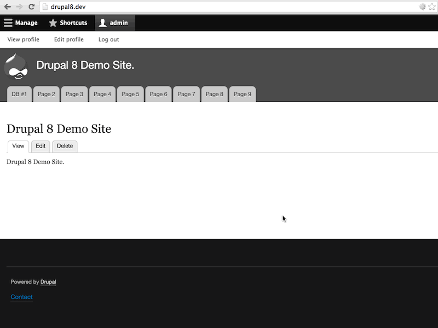Click the browser back arrow
438x328 pixels.
pos(7,7)
